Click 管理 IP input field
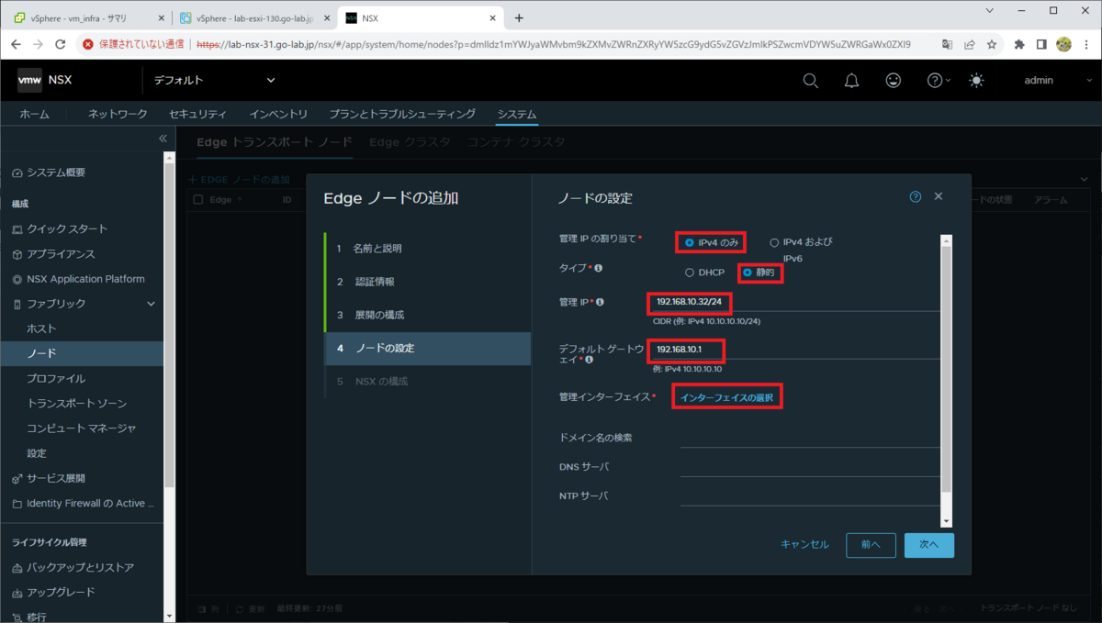The height and width of the screenshot is (623, 1102). click(x=796, y=302)
